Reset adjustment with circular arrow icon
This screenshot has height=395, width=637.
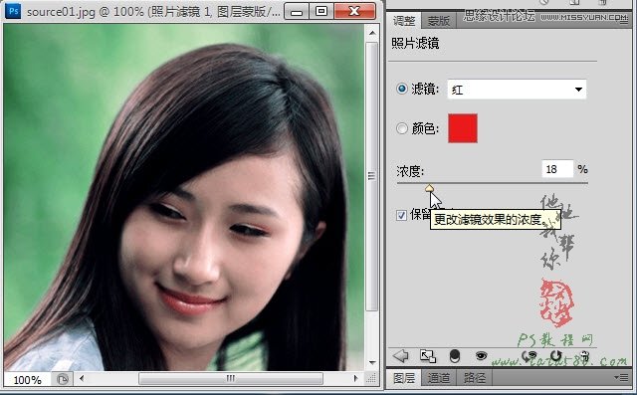pyautogui.click(x=555, y=356)
